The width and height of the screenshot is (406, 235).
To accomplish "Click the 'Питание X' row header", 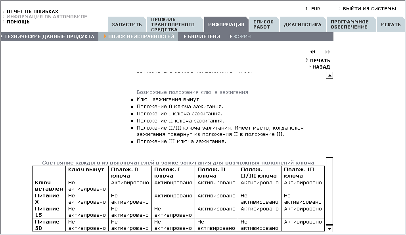I will [49, 199].
